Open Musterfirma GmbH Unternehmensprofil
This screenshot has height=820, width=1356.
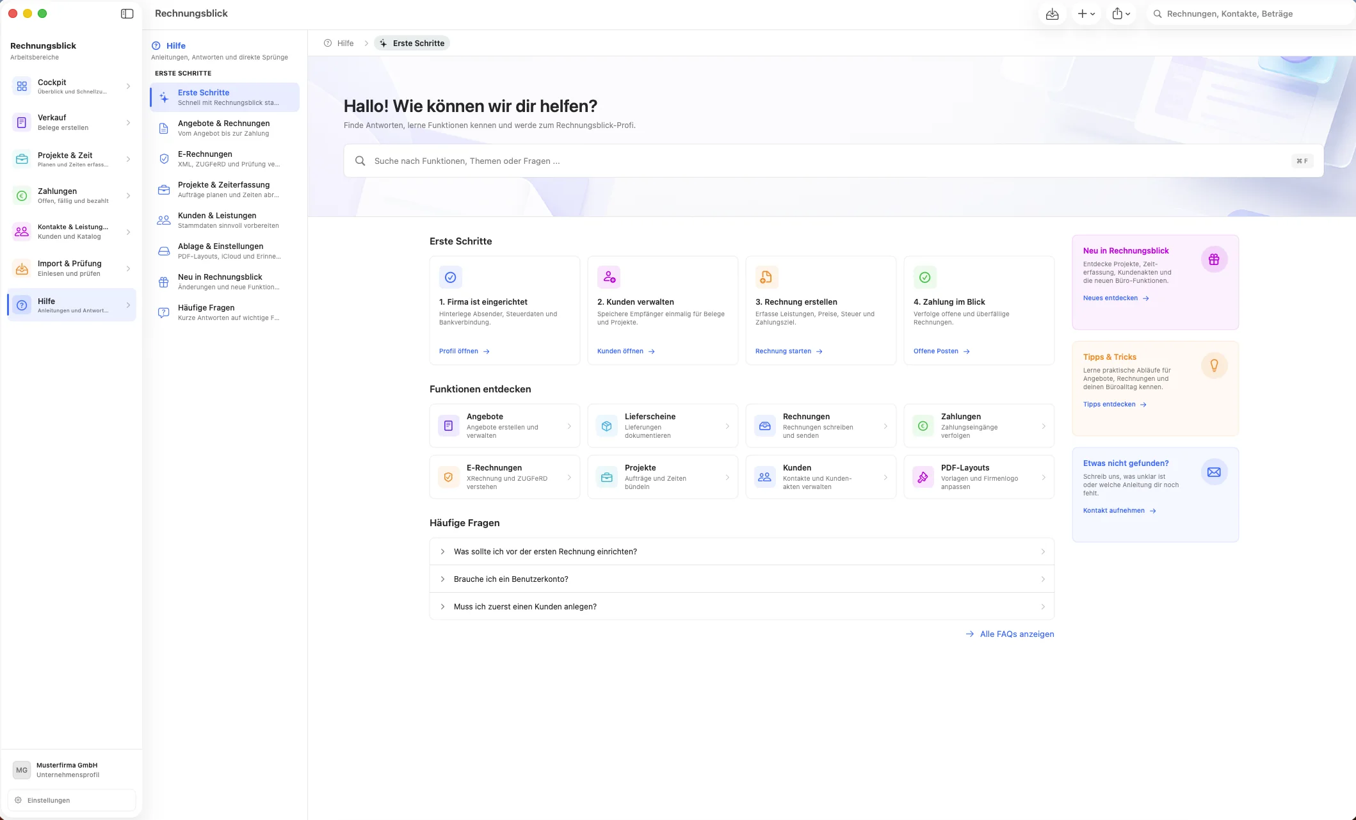point(71,770)
